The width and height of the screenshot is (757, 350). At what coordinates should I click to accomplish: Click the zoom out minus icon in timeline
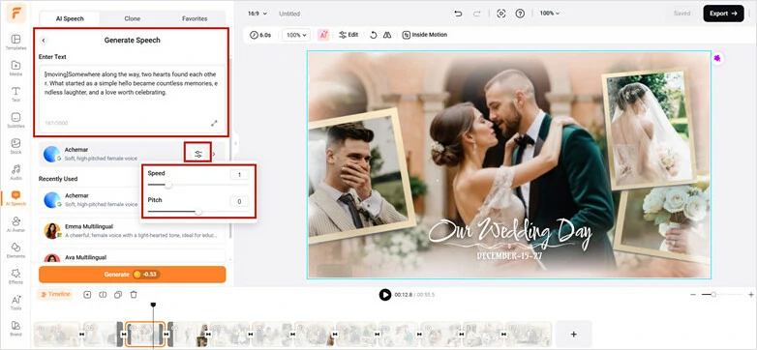pos(693,294)
